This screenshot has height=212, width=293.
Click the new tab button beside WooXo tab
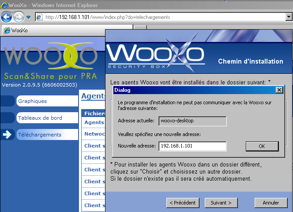coord(140,27)
